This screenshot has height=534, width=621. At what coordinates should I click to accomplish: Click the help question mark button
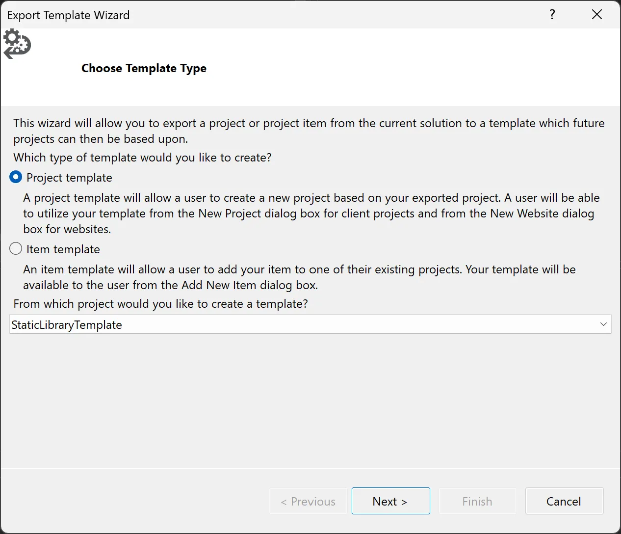coord(552,14)
